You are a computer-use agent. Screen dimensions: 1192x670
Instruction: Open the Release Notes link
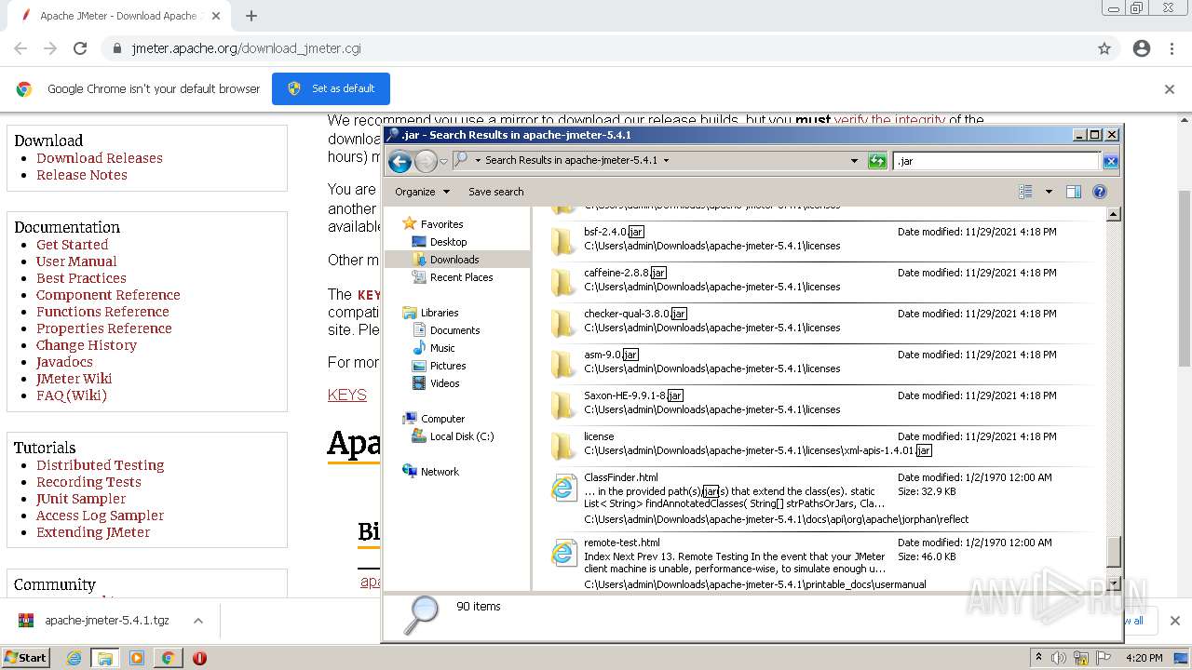pos(82,175)
